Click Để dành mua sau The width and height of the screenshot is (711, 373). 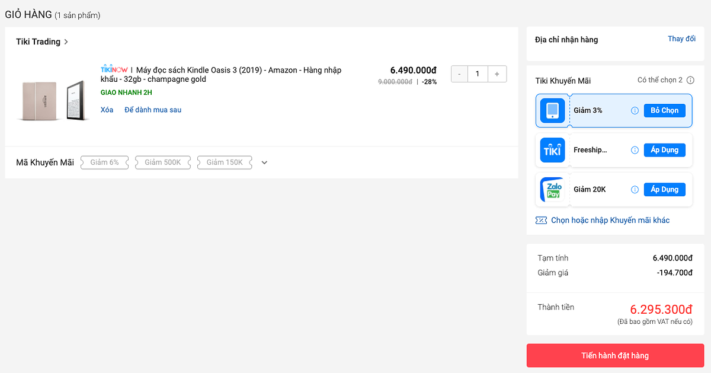[x=153, y=110]
